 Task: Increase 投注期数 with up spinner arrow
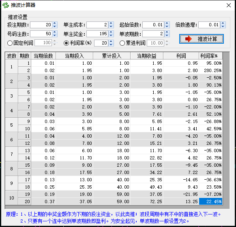pyautogui.click(x=55, y=23)
